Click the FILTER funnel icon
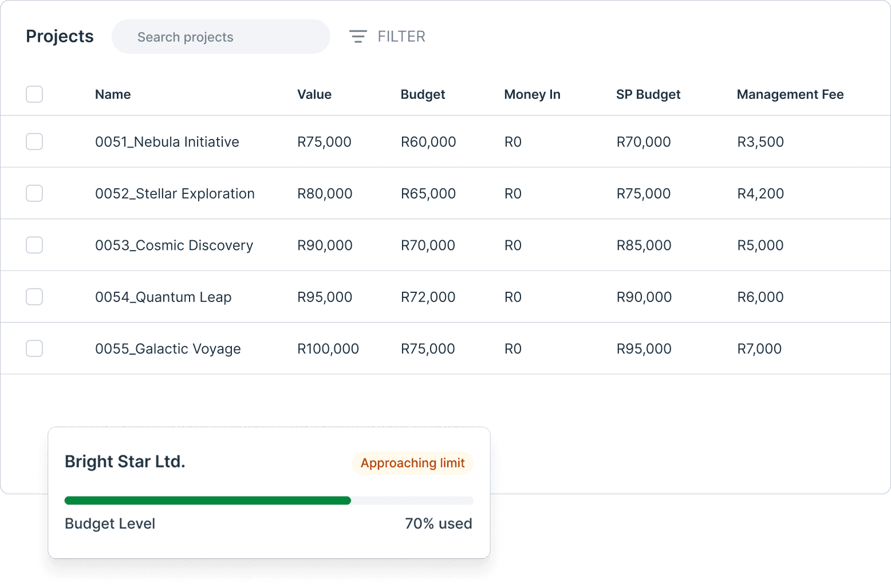Image resolution: width=891 pixels, height=584 pixels. pyautogui.click(x=358, y=36)
